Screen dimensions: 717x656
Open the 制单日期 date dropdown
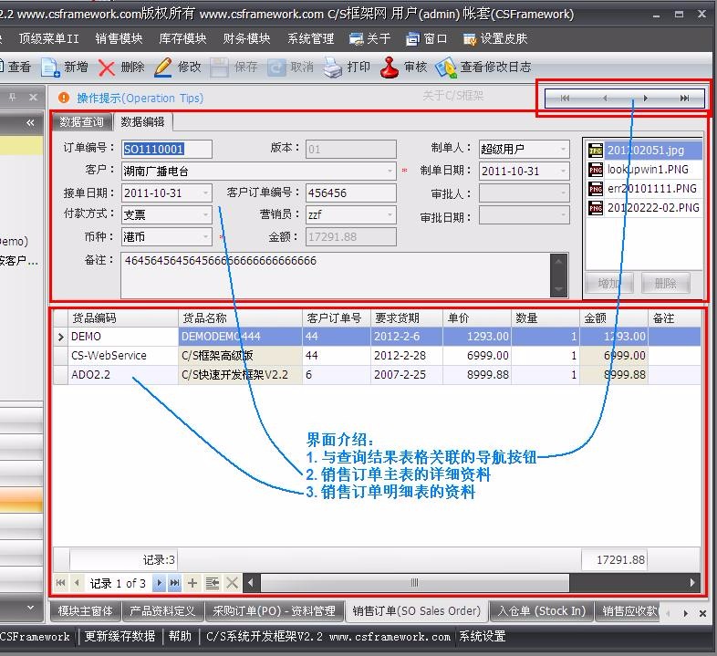[564, 172]
